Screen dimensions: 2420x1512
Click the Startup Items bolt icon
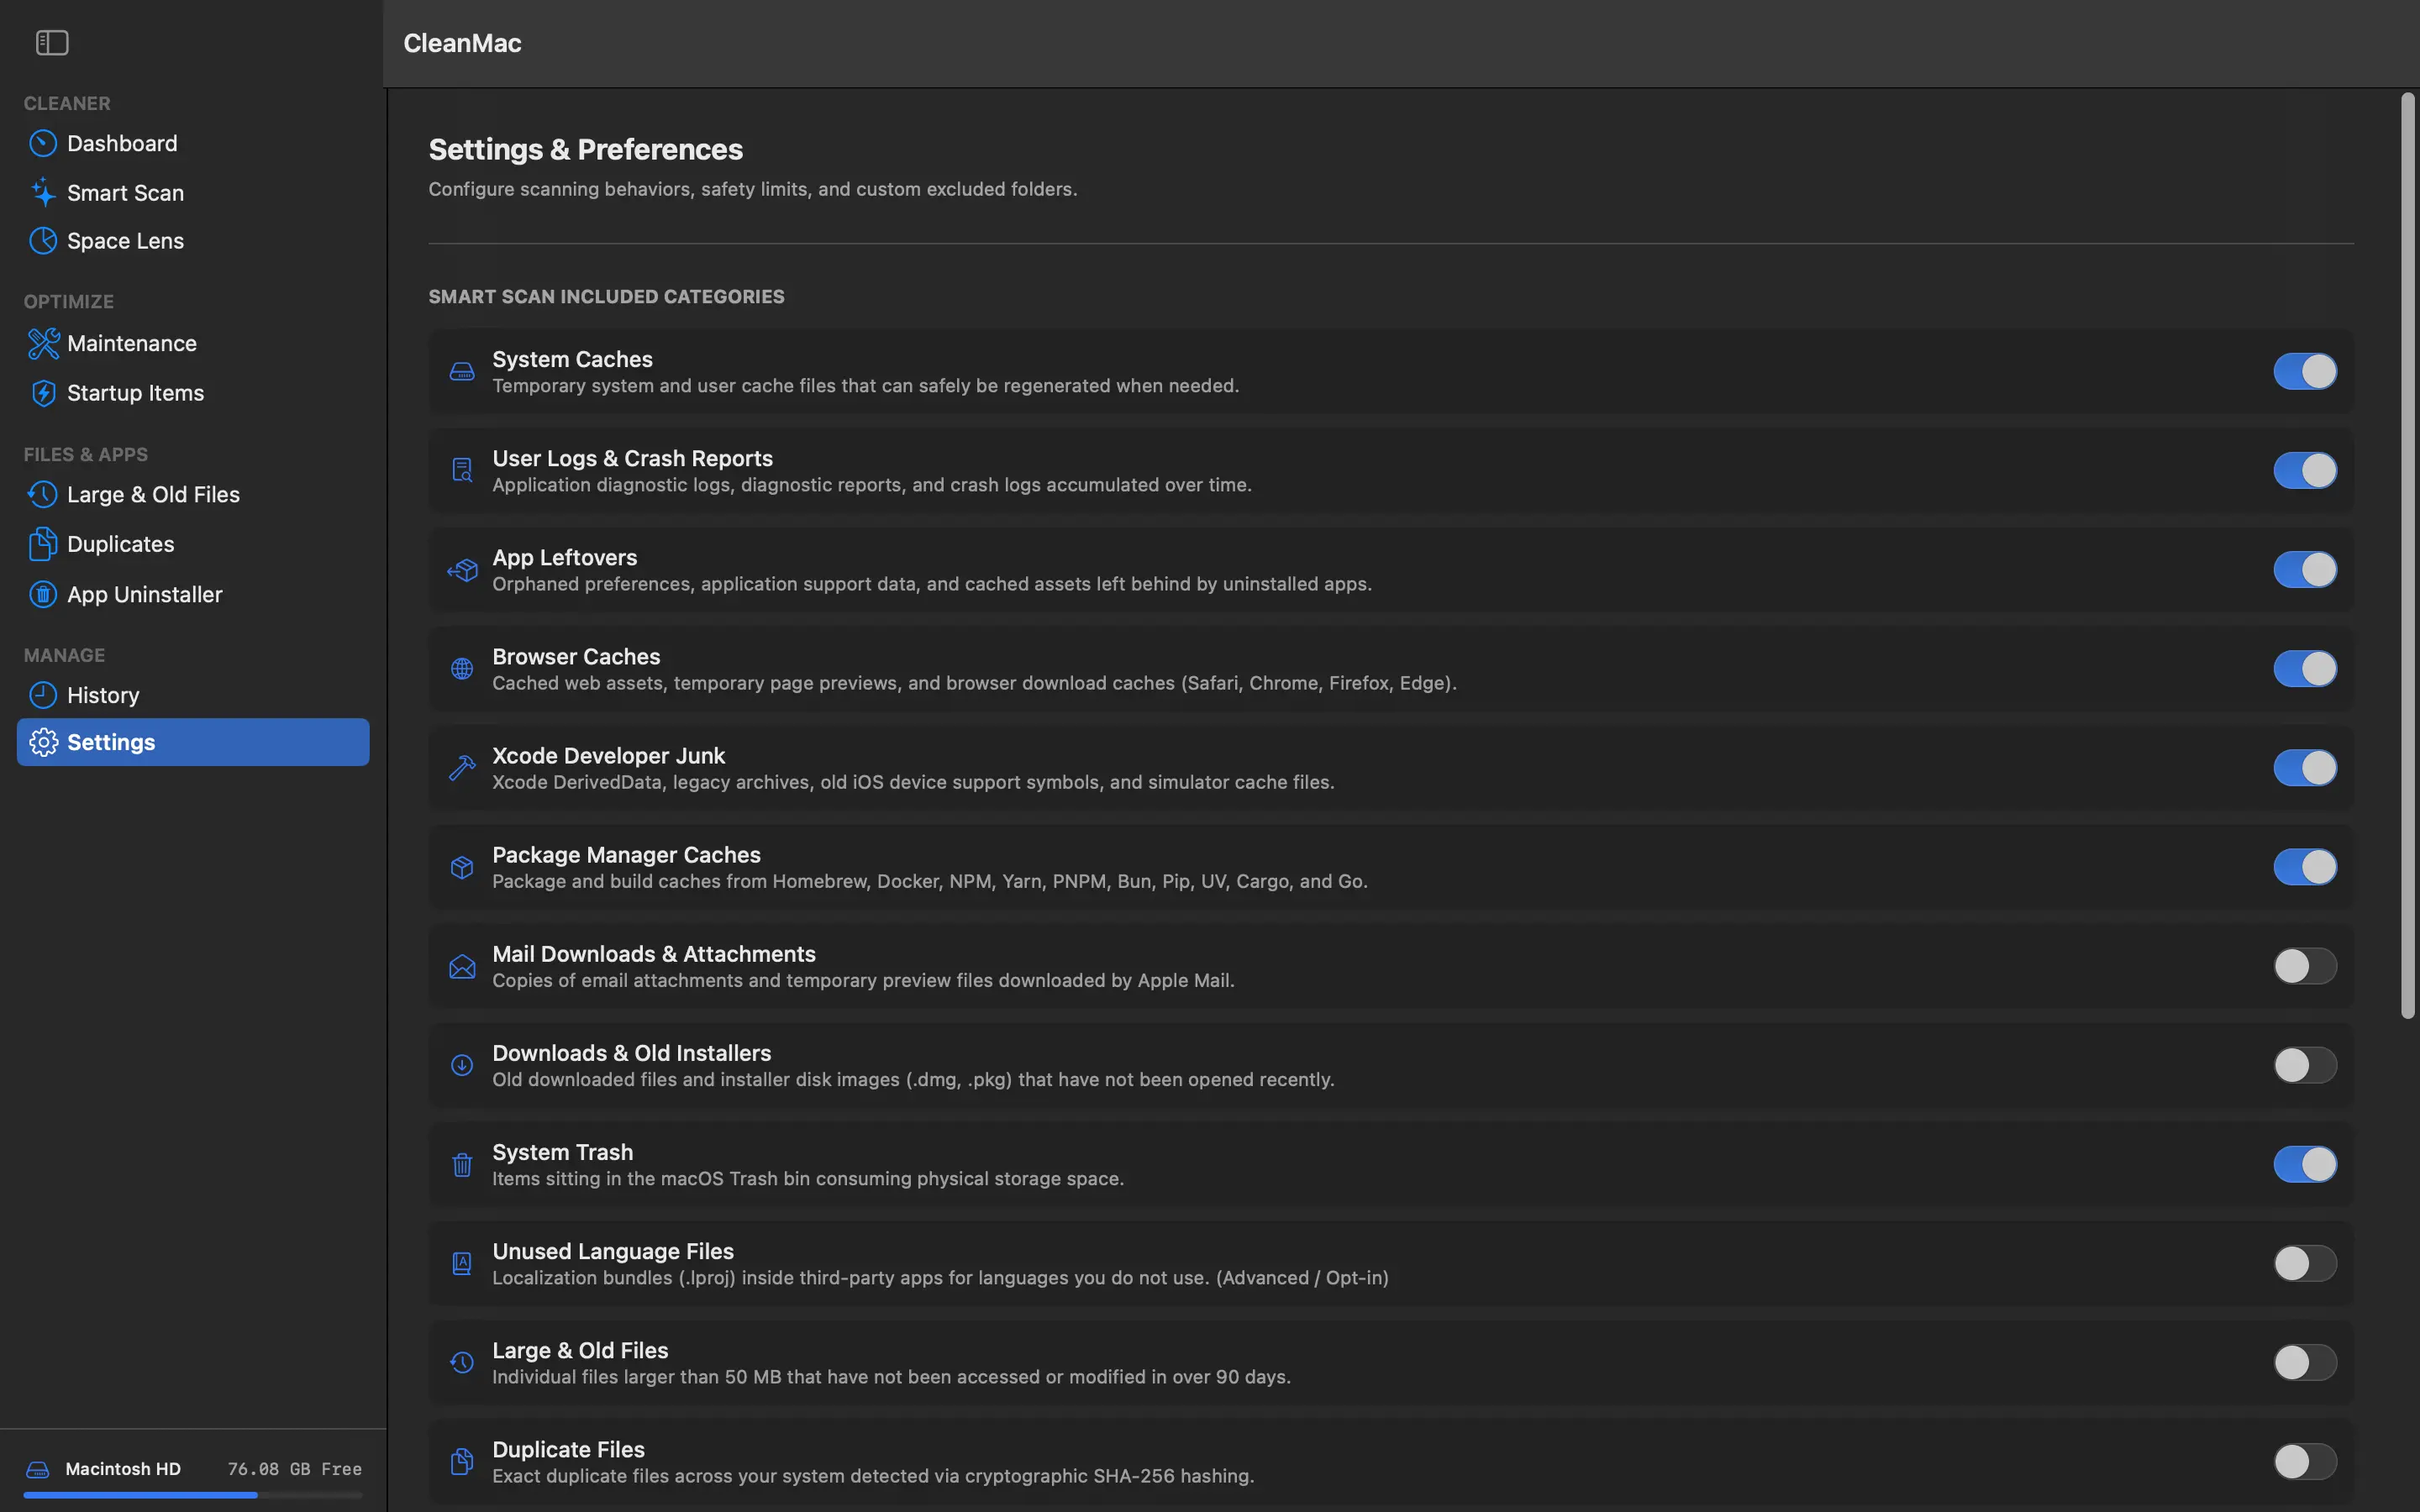[43, 393]
